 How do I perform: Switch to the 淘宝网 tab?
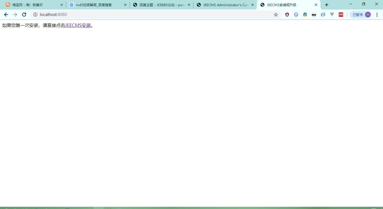pos(34,5)
